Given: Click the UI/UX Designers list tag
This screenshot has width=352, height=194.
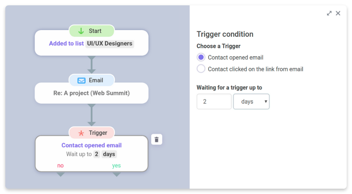Looking at the screenshot, I should [110, 43].
